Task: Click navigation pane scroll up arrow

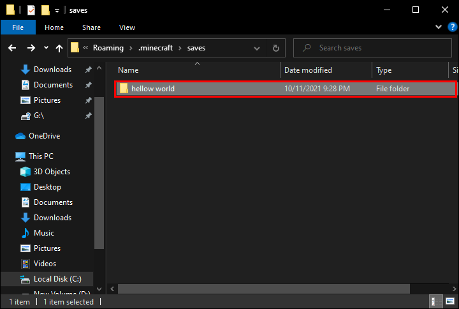Action: pos(99,68)
